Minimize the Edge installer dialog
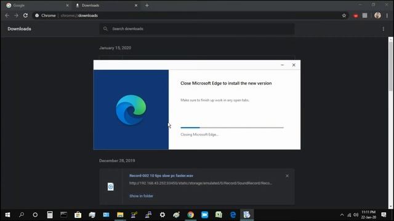394x221 pixels. (x=282, y=65)
